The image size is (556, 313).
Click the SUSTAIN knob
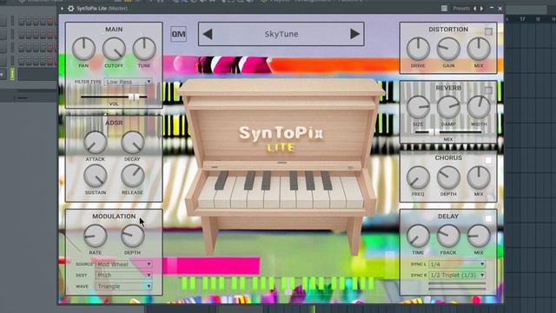95,176
